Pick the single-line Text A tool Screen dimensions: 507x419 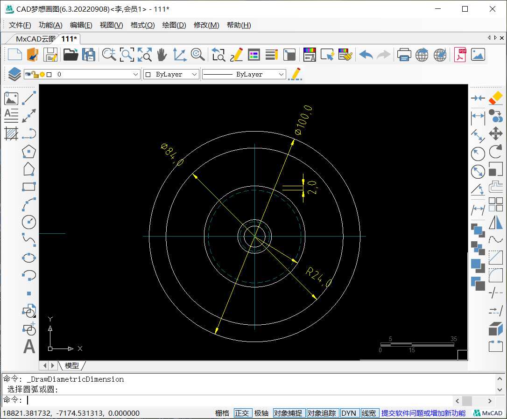point(29,346)
